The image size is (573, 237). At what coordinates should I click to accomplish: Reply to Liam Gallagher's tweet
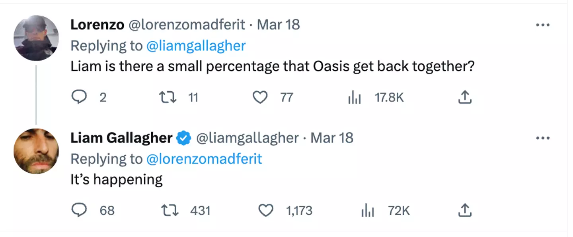pos(79,210)
